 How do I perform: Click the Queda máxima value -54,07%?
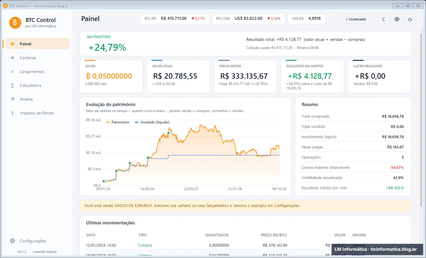coord(397,167)
